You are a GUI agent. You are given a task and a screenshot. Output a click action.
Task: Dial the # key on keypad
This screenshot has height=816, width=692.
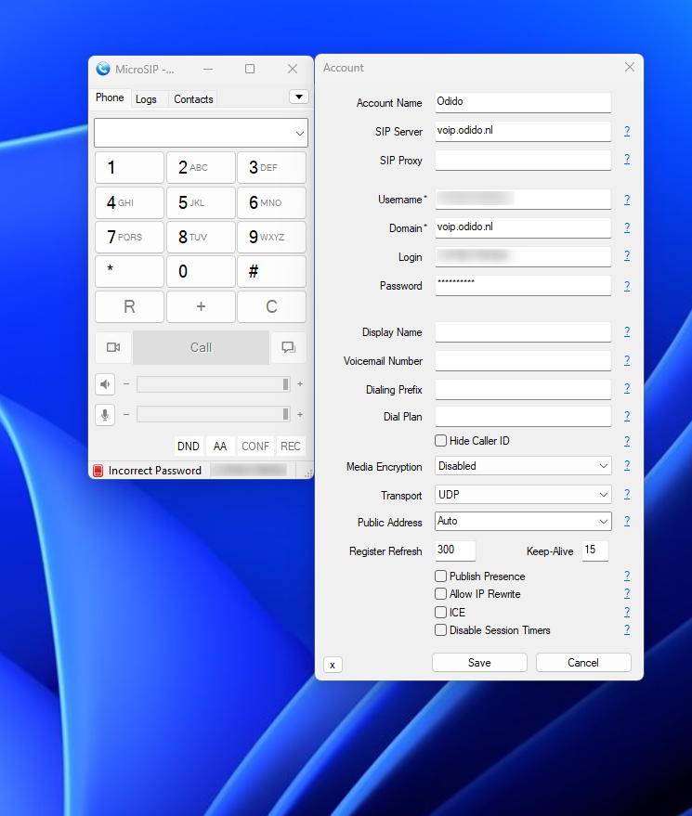pyautogui.click(x=272, y=271)
